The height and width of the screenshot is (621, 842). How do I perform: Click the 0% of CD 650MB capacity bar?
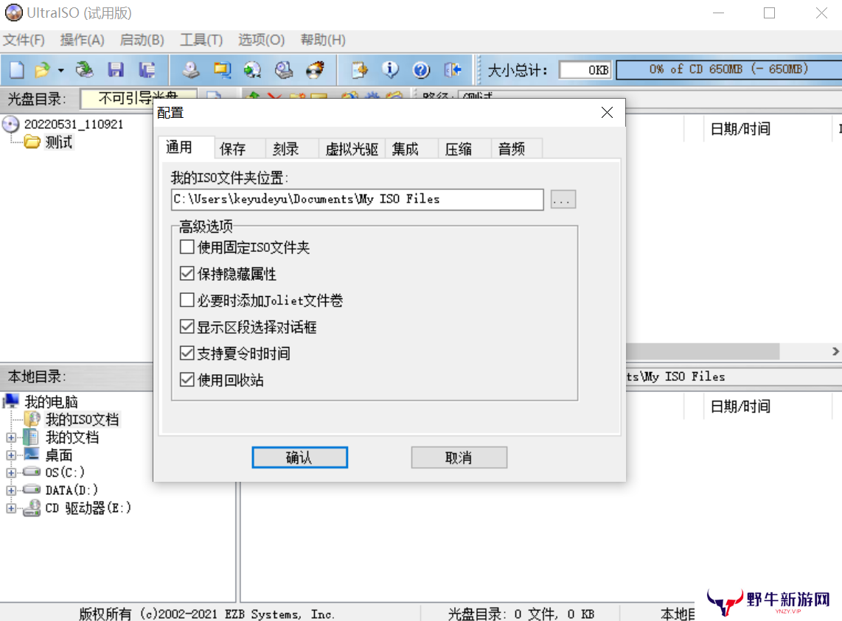pos(728,69)
